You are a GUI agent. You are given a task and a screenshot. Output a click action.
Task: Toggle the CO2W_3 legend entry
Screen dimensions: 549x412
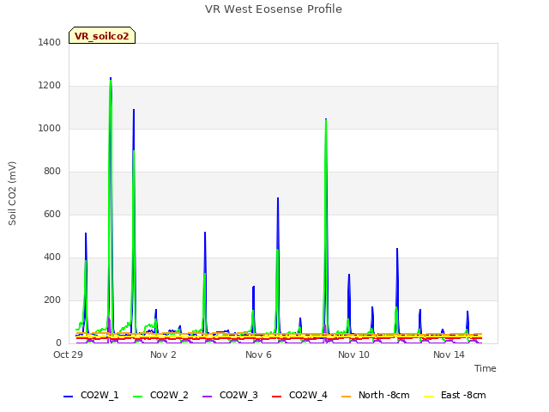pos(230,395)
